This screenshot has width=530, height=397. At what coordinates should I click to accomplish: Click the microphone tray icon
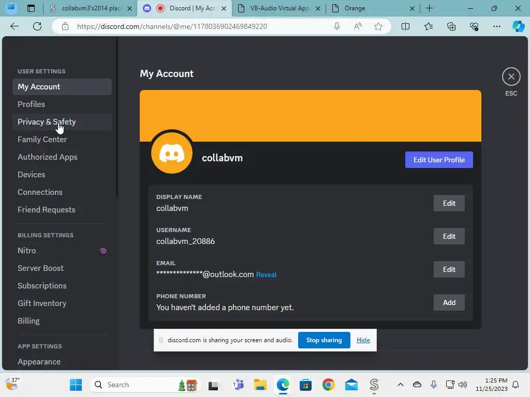point(434,385)
